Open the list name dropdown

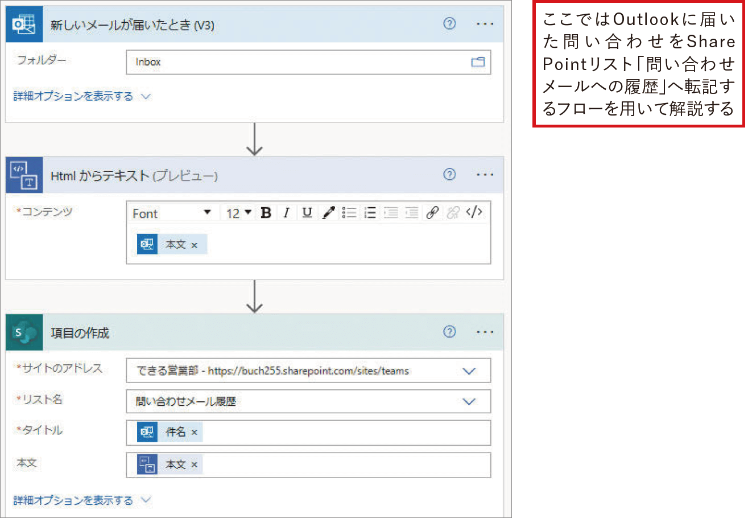click(x=469, y=401)
